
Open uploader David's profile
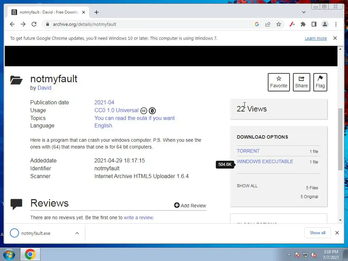point(45,88)
